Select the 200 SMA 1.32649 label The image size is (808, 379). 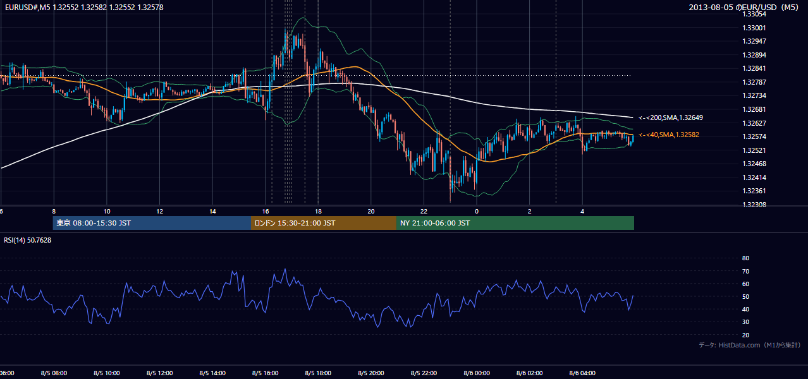click(670, 117)
